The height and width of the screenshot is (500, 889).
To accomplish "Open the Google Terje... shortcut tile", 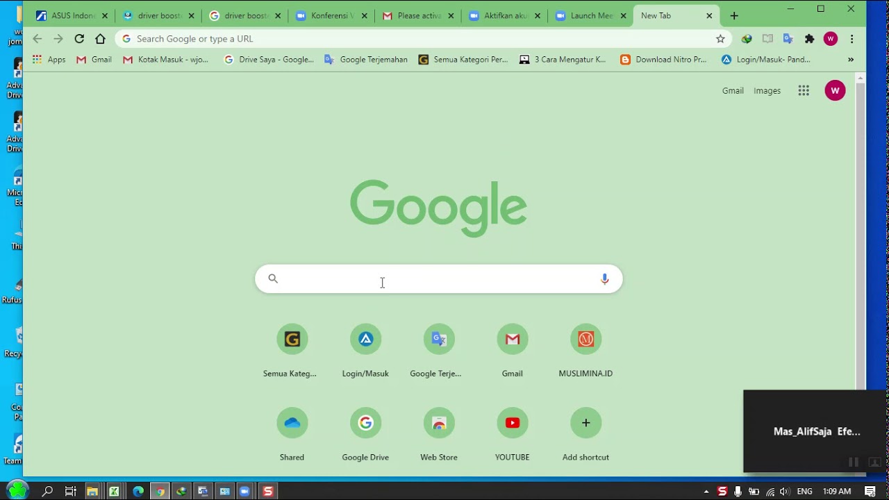I will (x=439, y=351).
